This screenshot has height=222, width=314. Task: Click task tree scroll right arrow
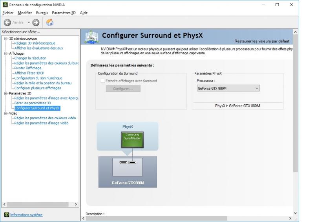pos(76,204)
